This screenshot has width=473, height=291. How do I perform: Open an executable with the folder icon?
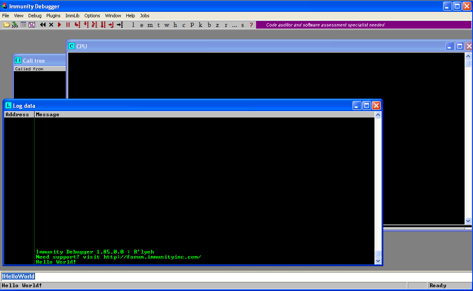6,24
